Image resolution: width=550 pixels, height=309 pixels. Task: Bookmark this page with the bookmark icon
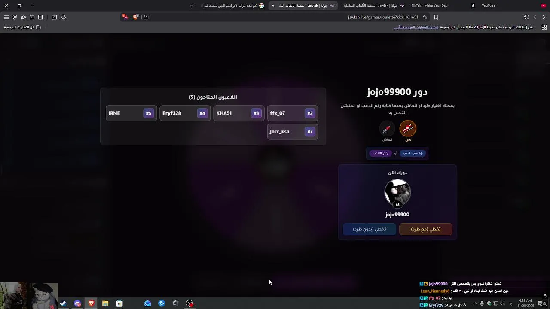[436, 17]
